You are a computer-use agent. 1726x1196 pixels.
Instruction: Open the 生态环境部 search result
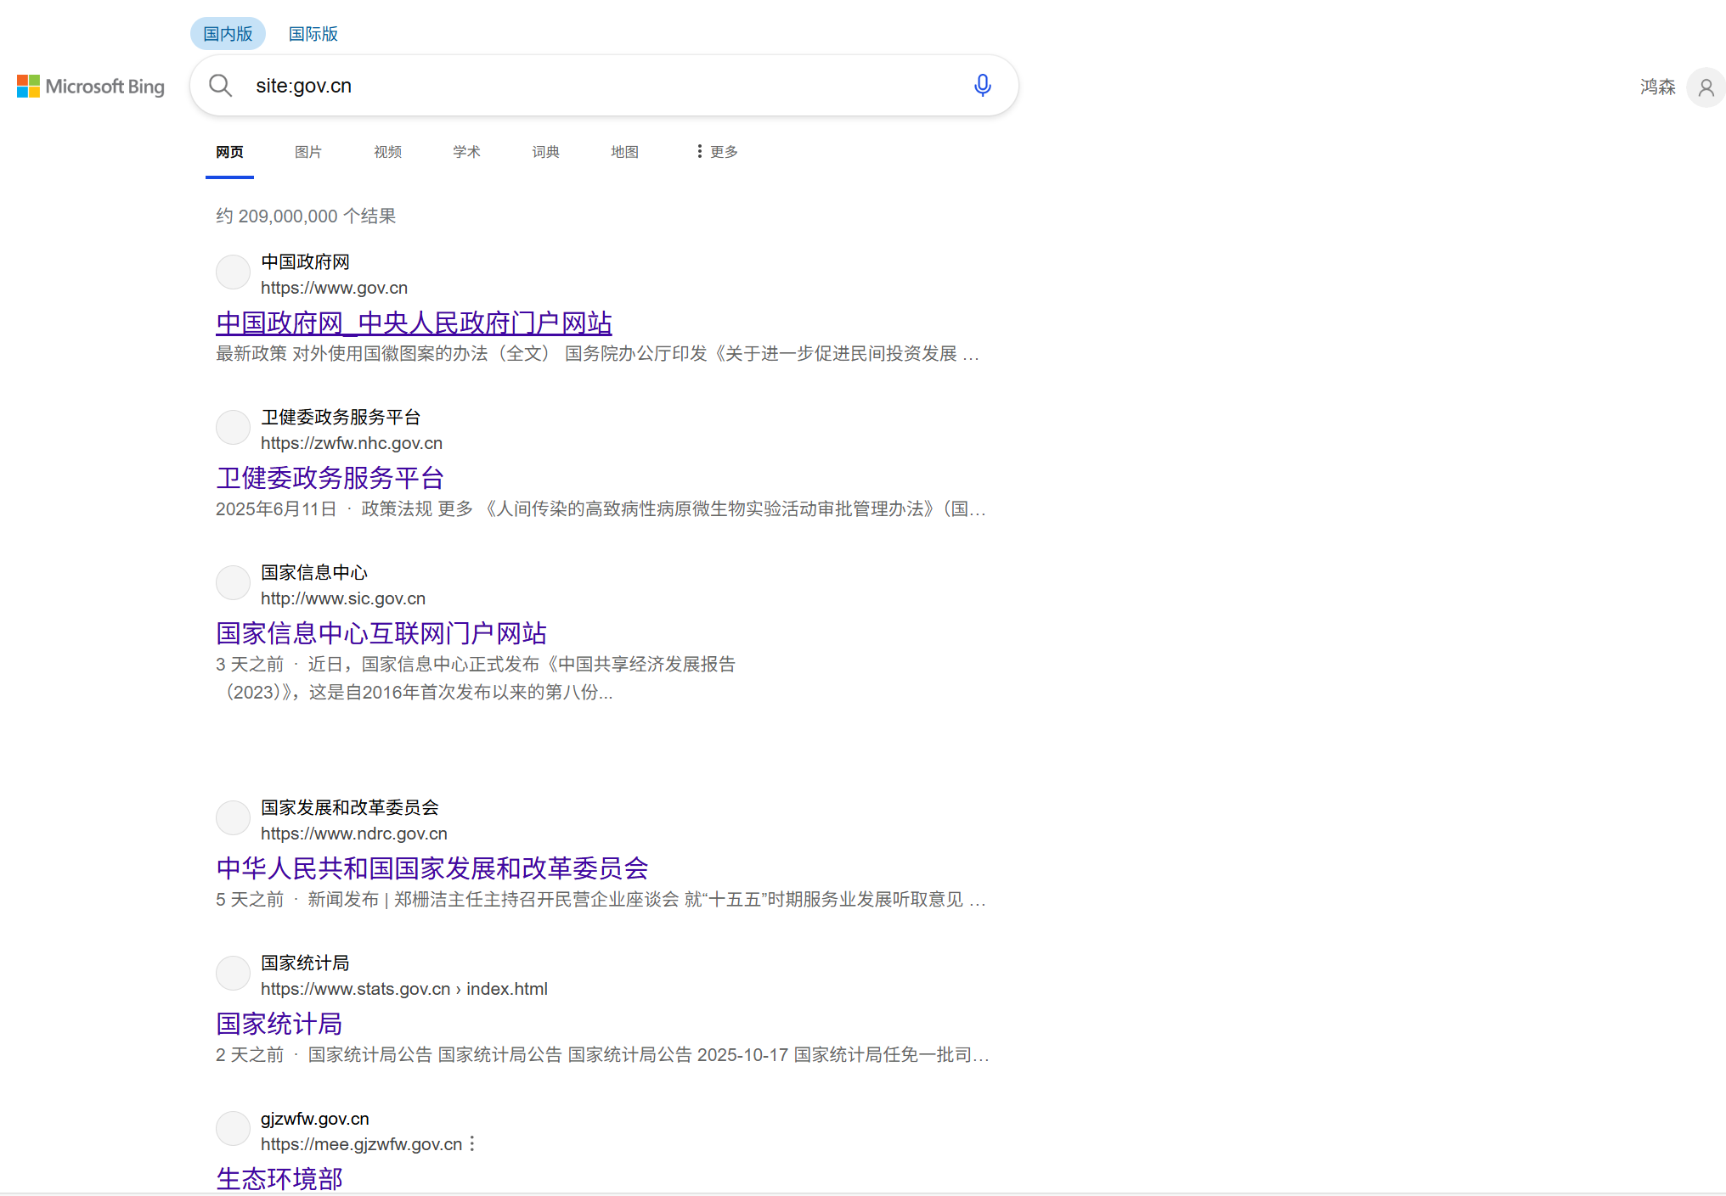tap(279, 1178)
